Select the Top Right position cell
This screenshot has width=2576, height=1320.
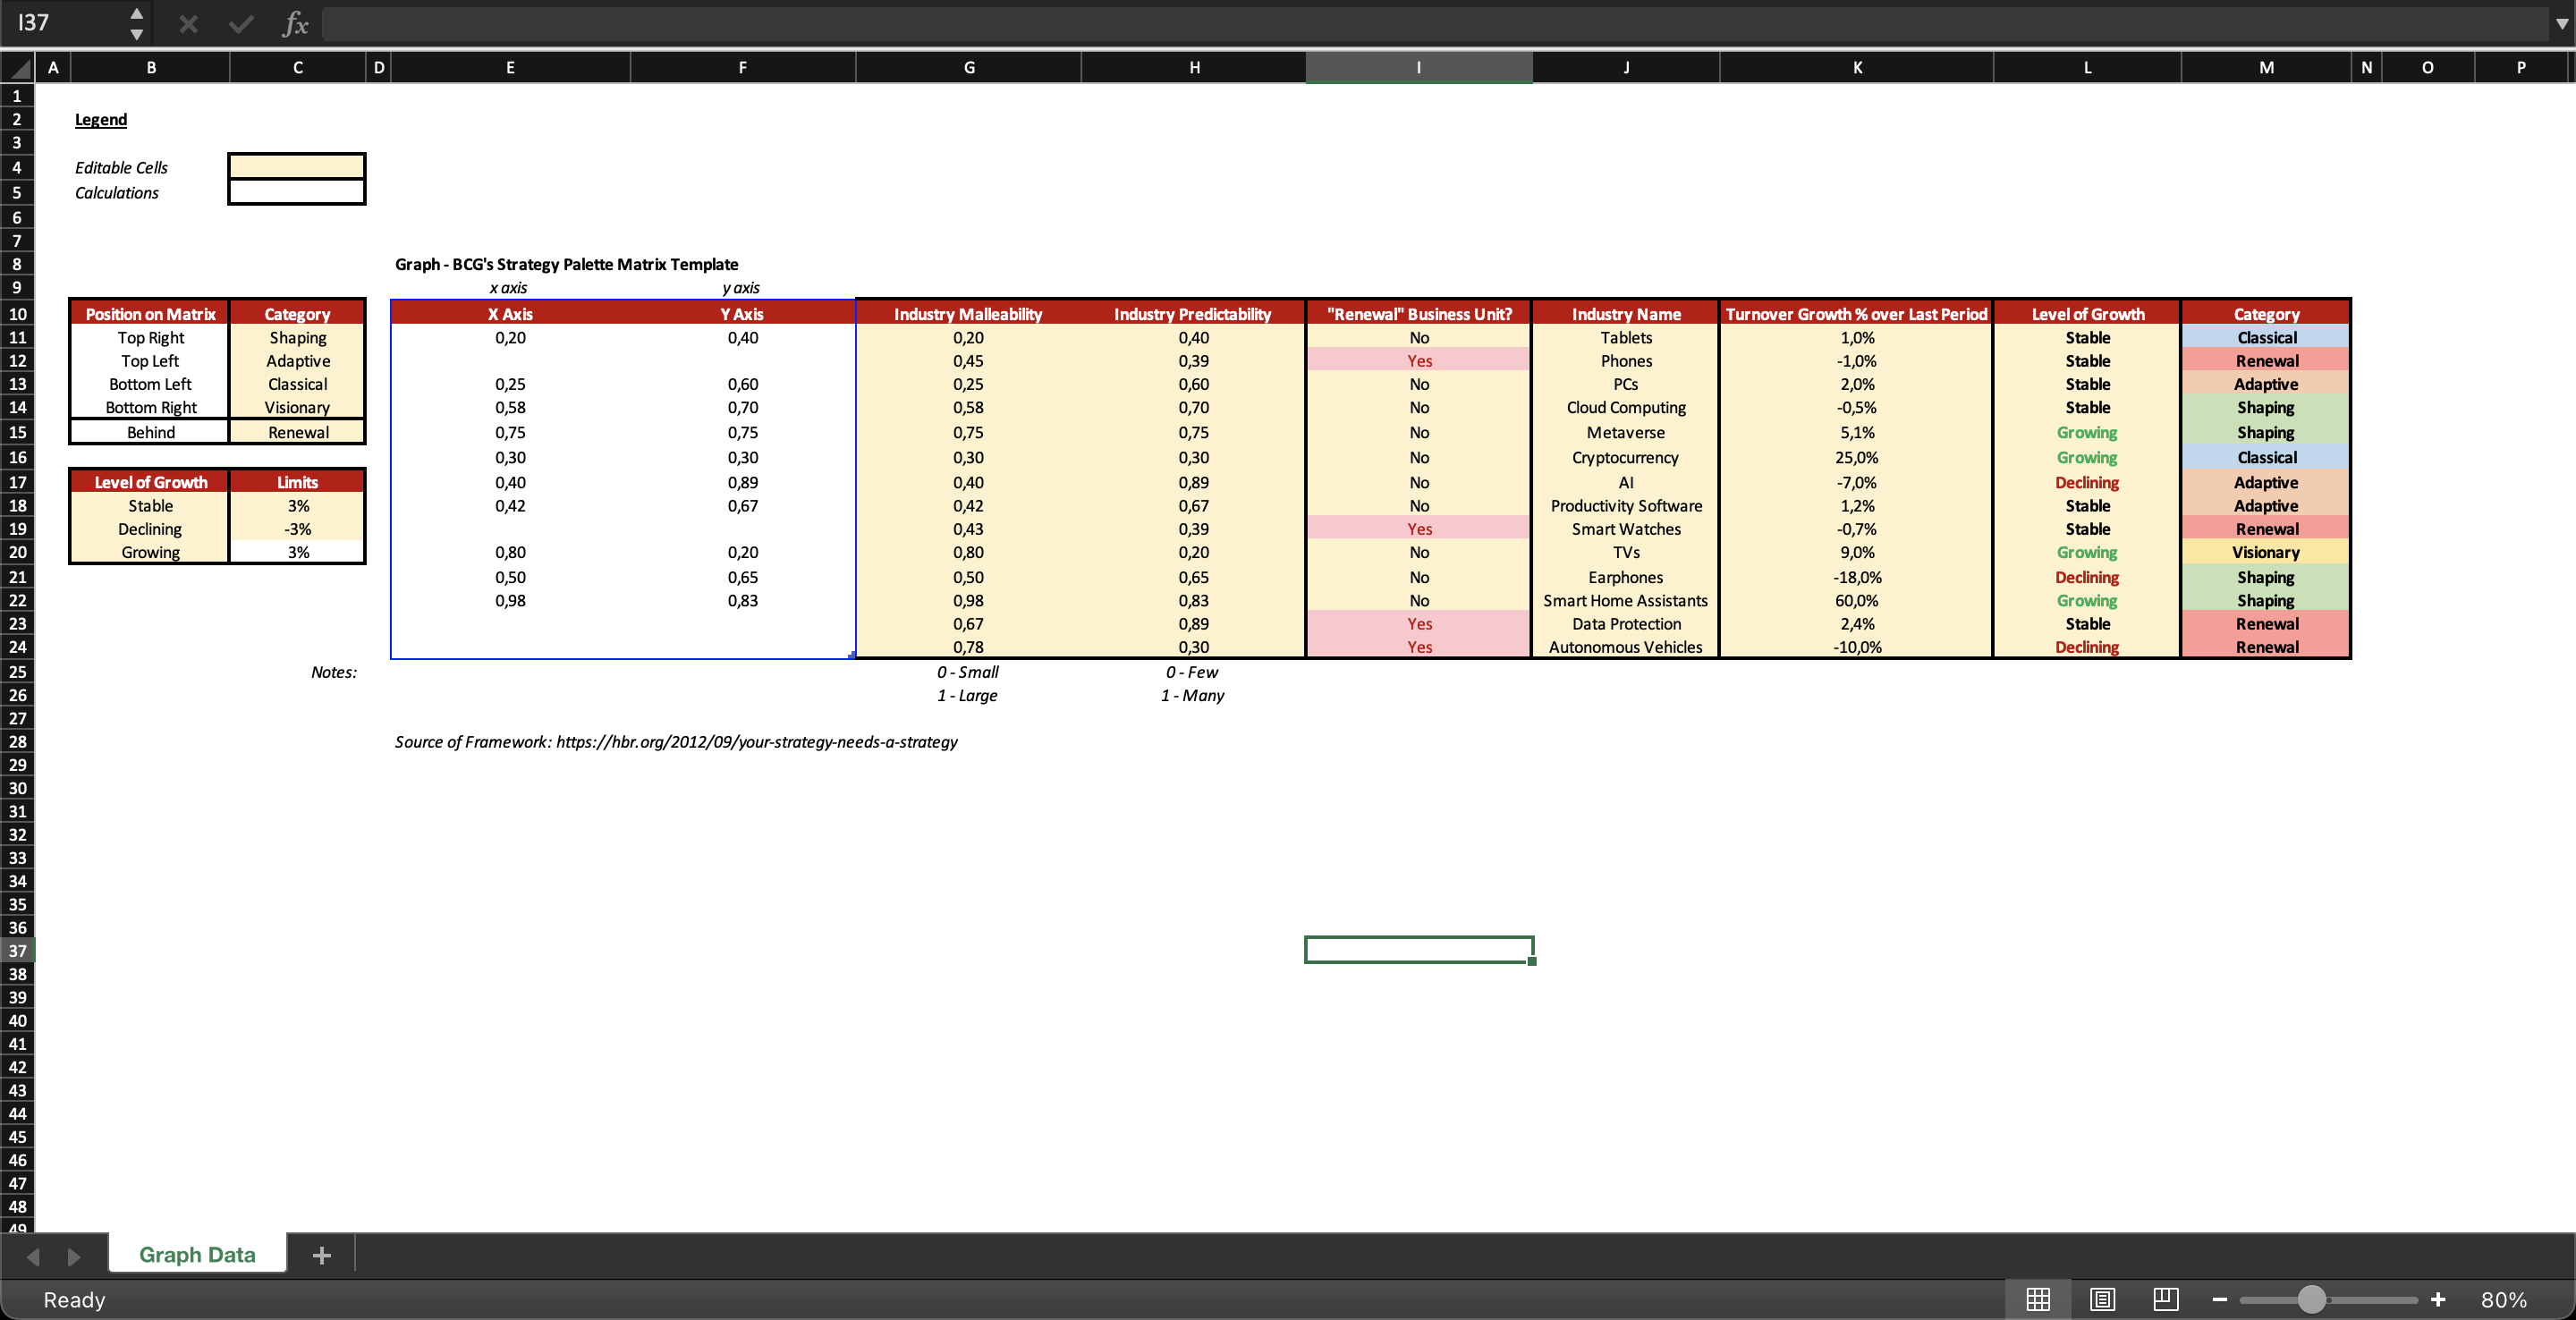pyautogui.click(x=150, y=337)
